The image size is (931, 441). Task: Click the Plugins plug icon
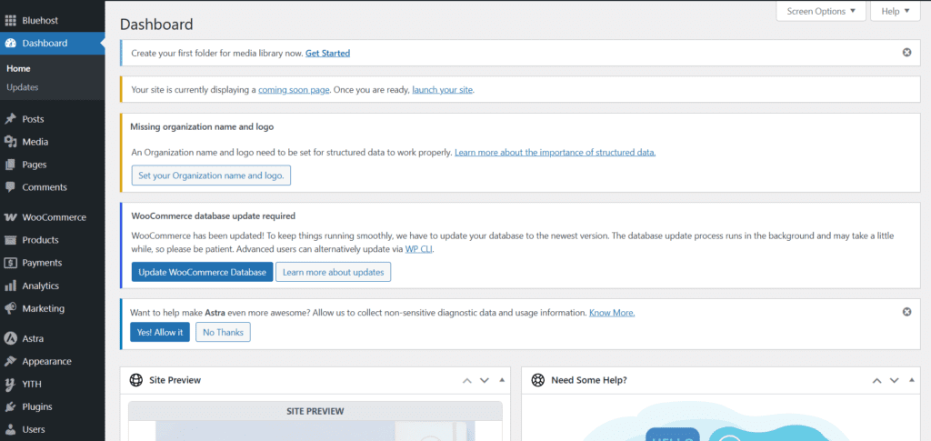[x=10, y=407]
